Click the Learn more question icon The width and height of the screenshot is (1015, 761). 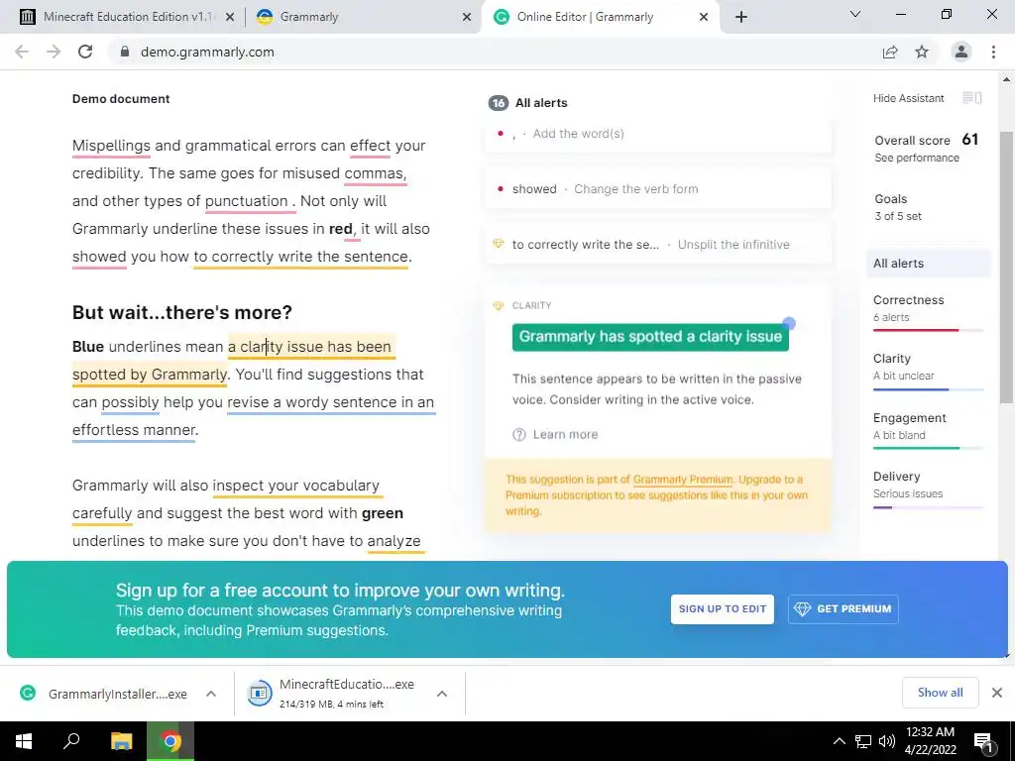point(519,435)
